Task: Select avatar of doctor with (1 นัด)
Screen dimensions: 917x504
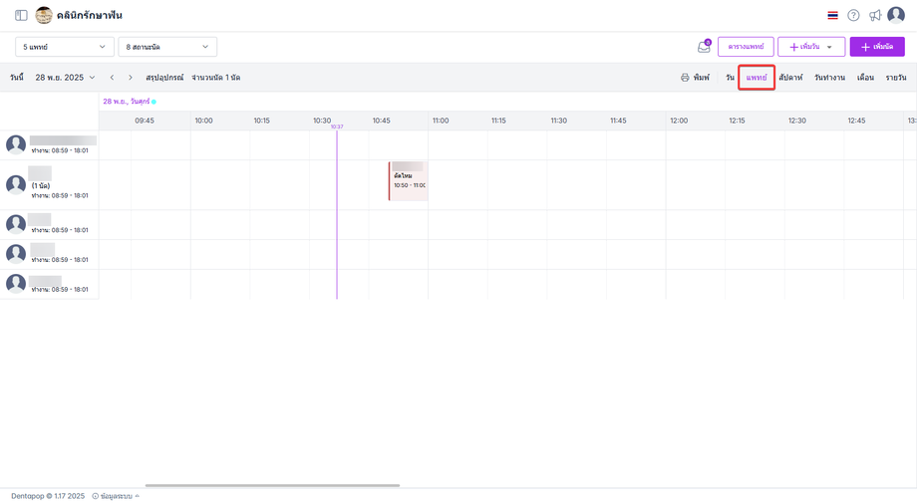Action: 16,184
